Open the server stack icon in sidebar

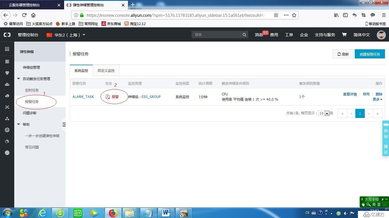point(7,62)
